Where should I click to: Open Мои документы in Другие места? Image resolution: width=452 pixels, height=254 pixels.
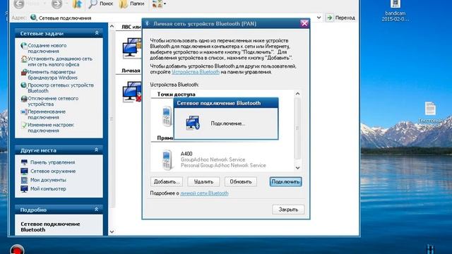48,180
